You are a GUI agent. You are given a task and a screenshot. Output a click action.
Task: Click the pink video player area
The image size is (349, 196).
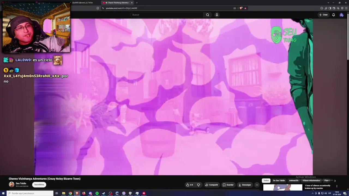[x=173, y=97]
